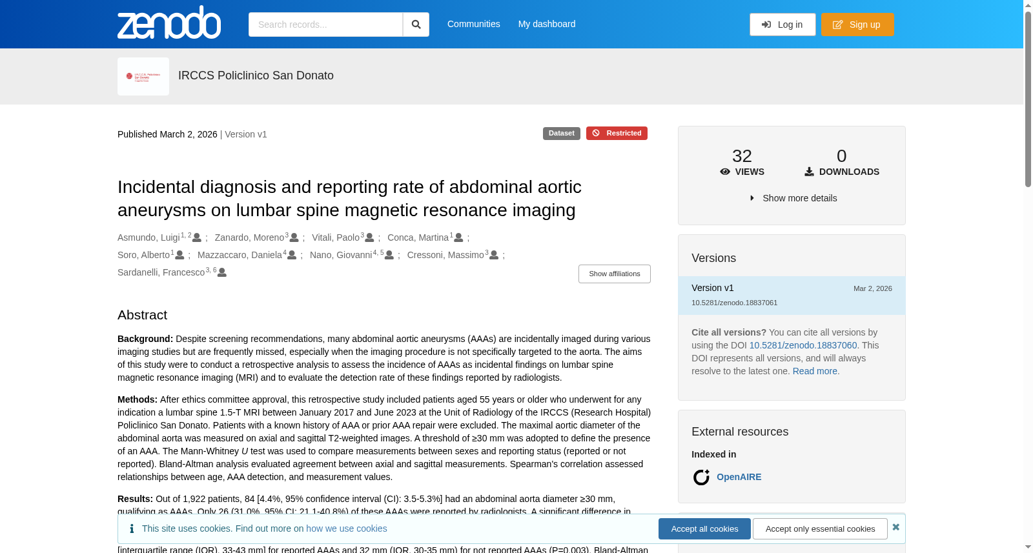This screenshot has width=1033, height=553.
Task: Click the eye icon beside VIEWS
Action: 725,172
